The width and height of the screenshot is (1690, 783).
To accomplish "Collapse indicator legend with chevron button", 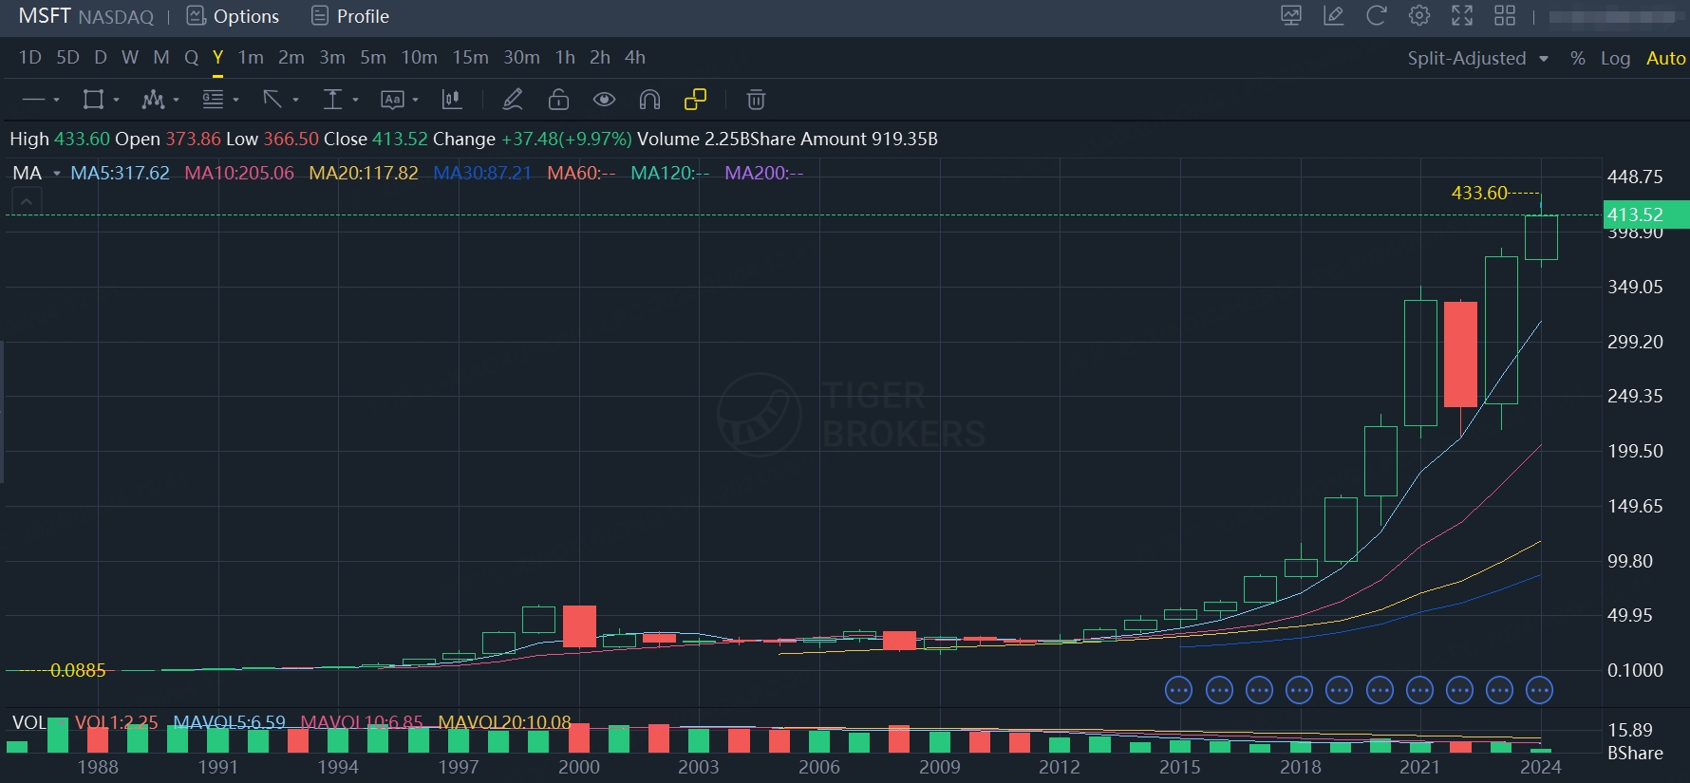I will 27,201.
